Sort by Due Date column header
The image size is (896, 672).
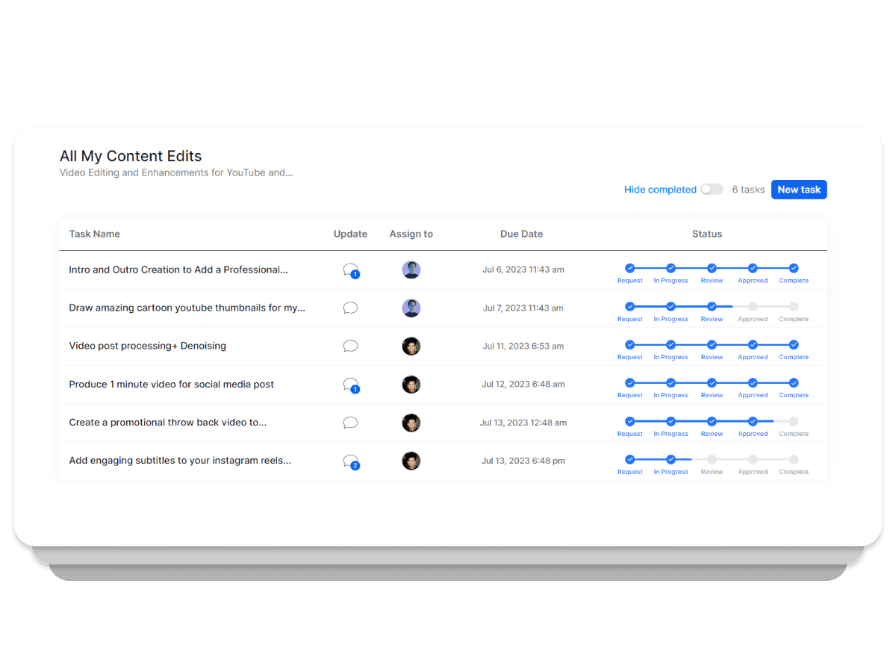[521, 234]
